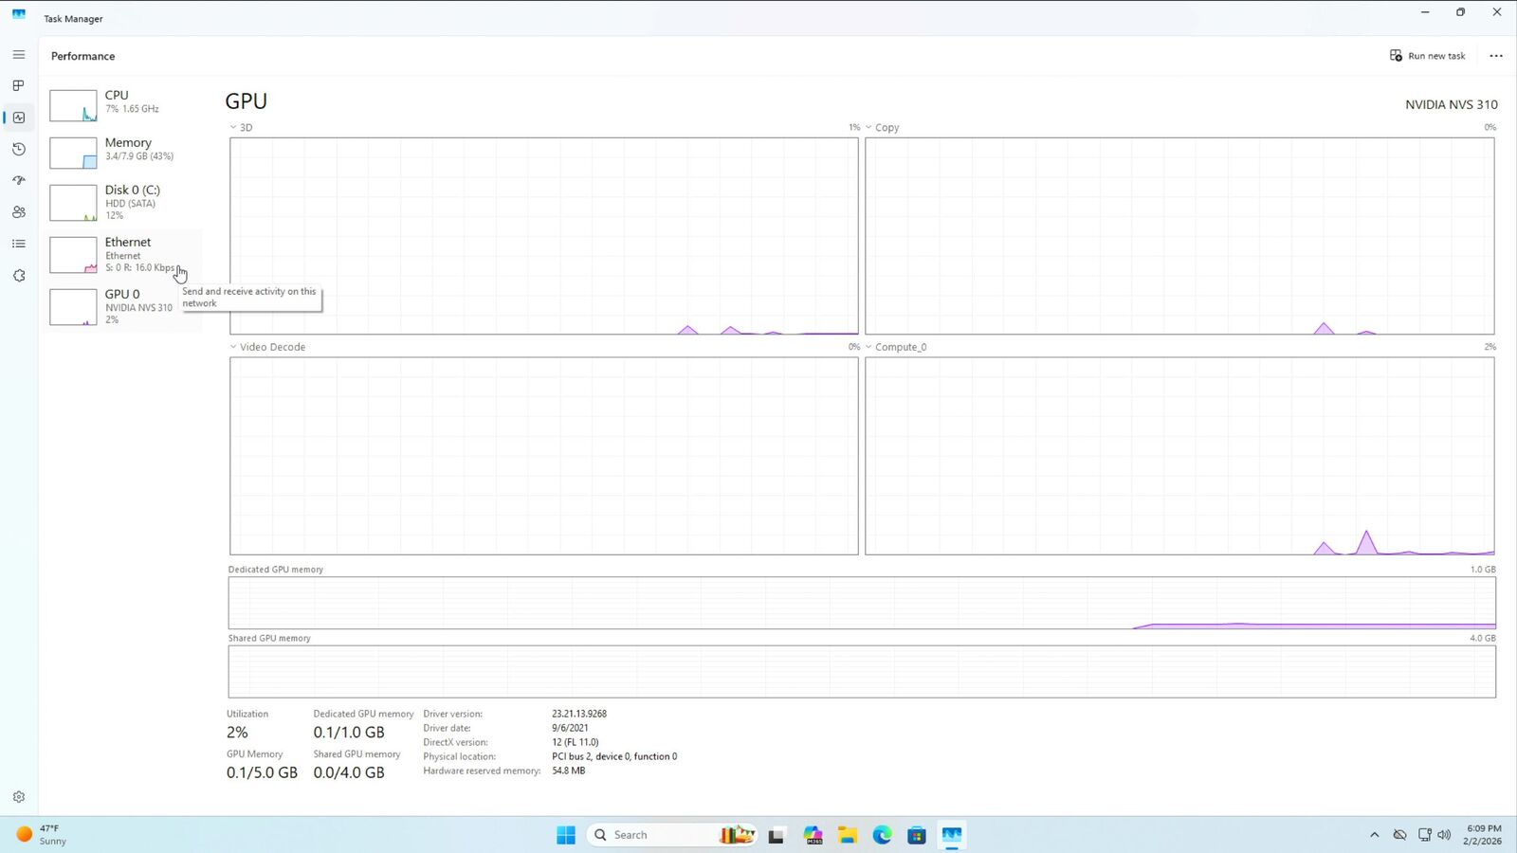This screenshot has height=853, width=1517.
Task: Select Memory in the performance list
Action: click(x=123, y=150)
